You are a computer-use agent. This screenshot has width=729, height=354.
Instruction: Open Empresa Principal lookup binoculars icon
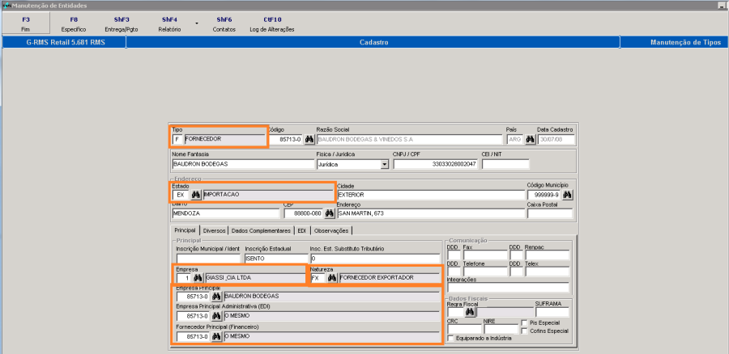216,296
